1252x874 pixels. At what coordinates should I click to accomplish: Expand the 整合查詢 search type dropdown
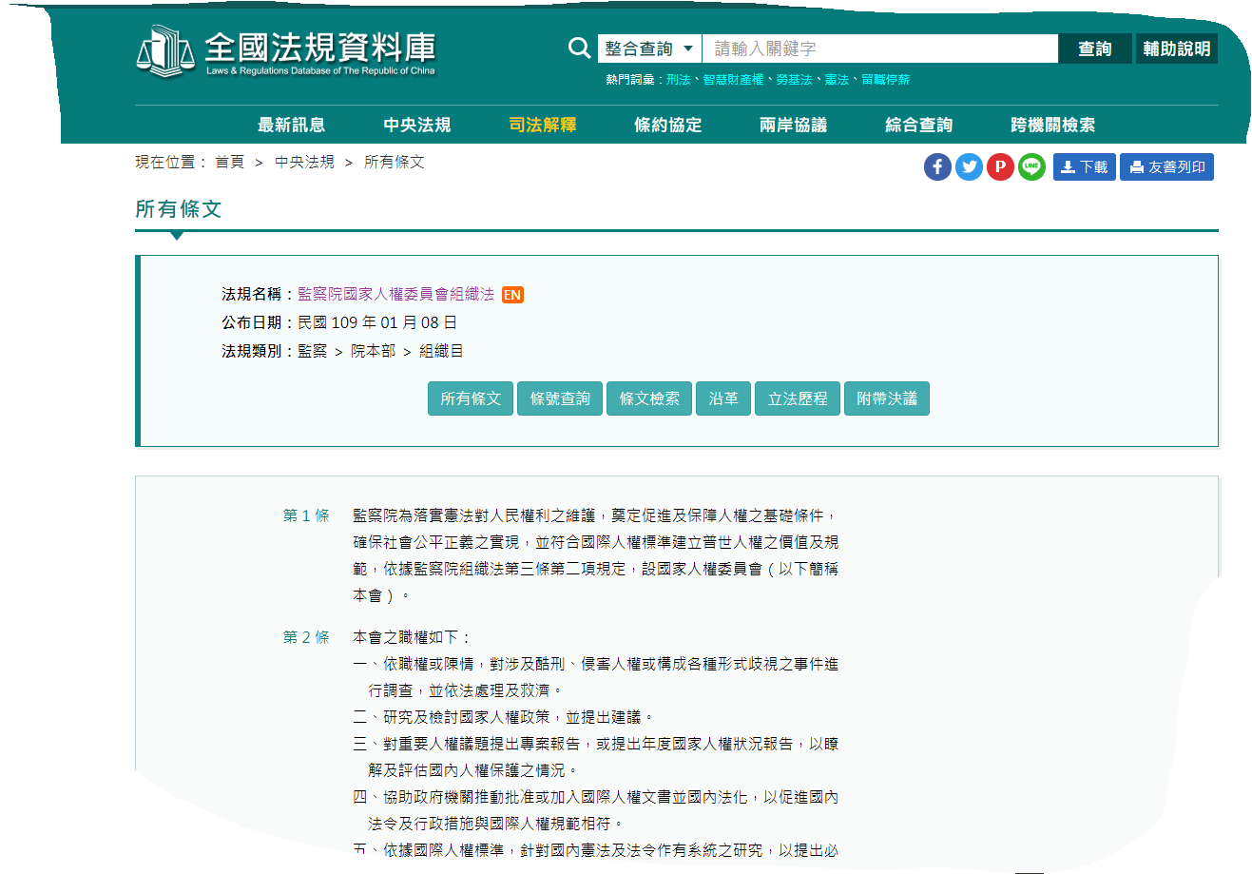pyautogui.click(x=649, y=49)
